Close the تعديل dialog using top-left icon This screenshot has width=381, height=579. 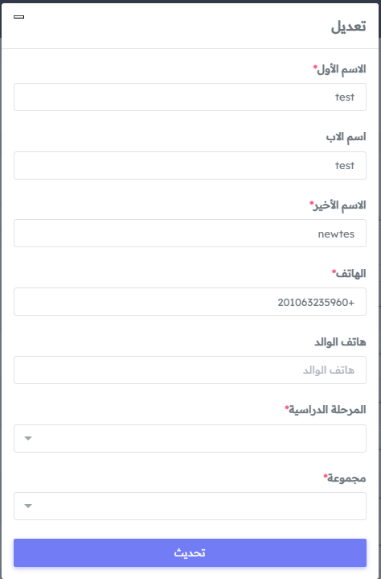pos(18,17)
